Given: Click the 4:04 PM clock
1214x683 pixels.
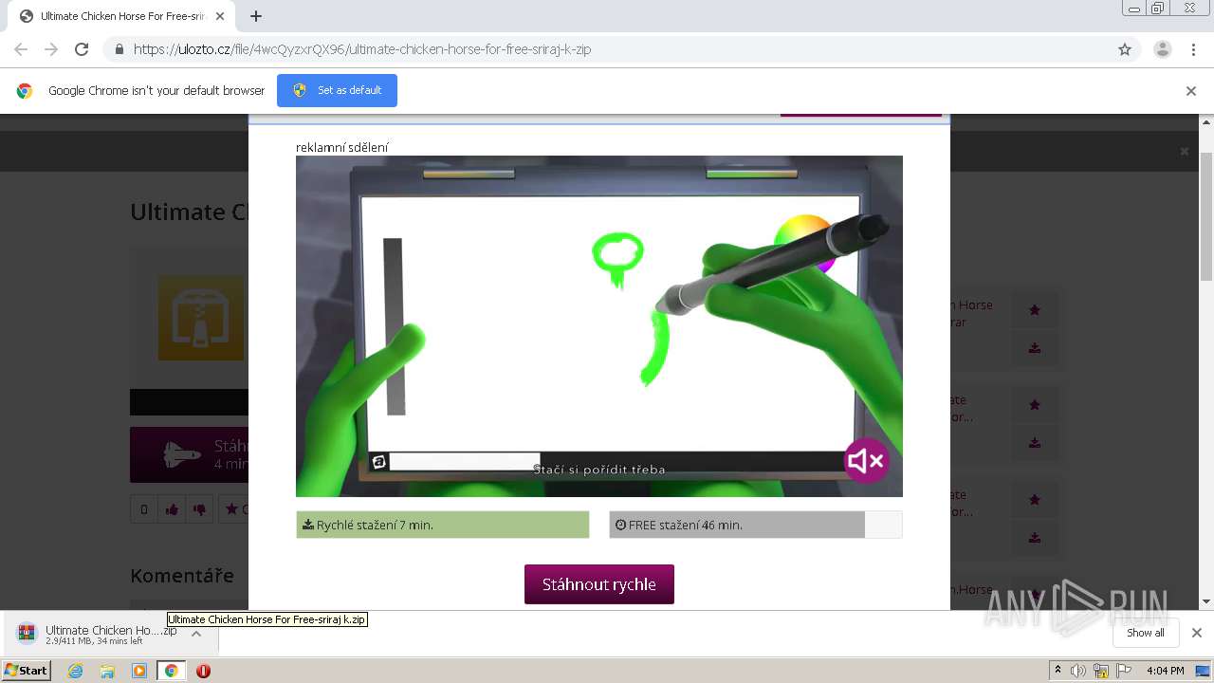Looking at the screenshot, I should pos(1165,671).
